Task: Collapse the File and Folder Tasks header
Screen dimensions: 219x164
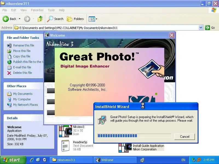Action: pos(24,38)
